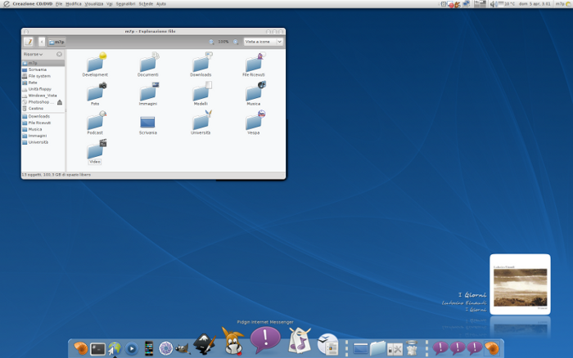Click the m7p path bar button
Viewport: 573px width, 358px height.
coord(56,42)
